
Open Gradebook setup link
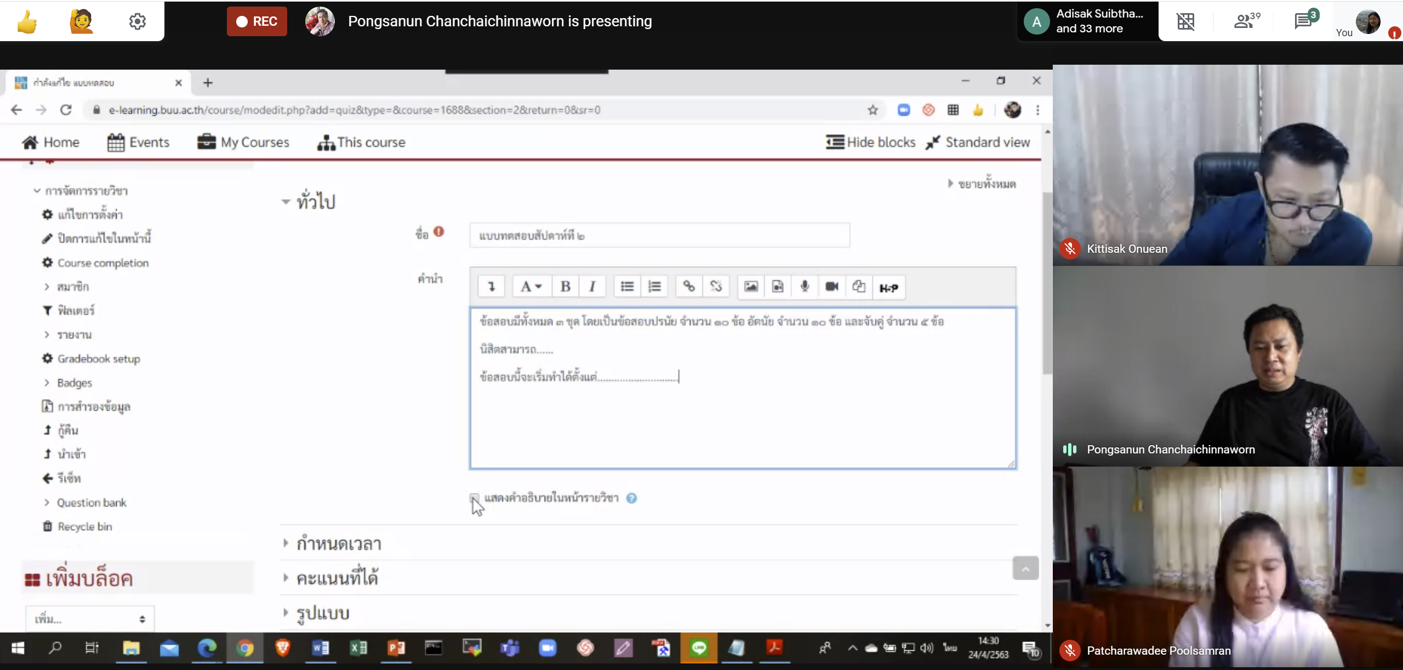click(x=99, y=359)
